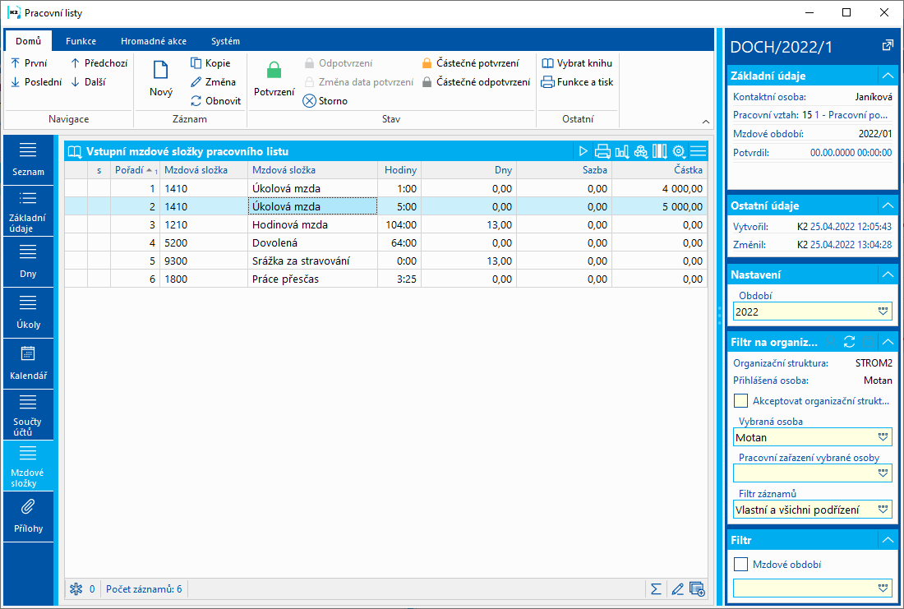Open the Přílohy attachments sidebar item
904x609 pixels.
click(28, 516)
